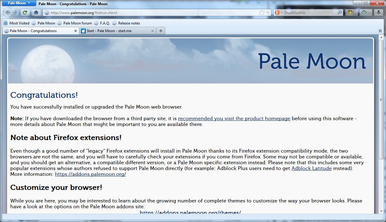Visit https://addons.palemoon.org/ link

pos(90,174)
